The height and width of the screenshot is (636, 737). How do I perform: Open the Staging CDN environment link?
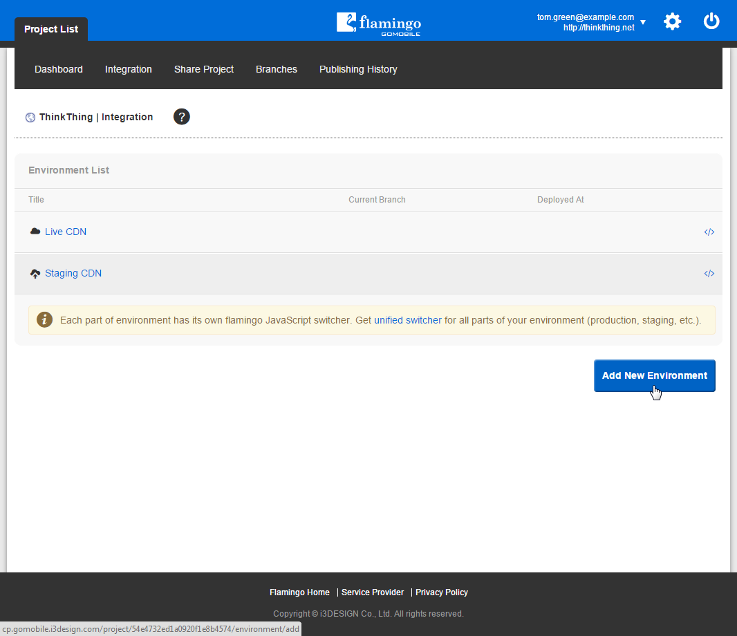73,273
